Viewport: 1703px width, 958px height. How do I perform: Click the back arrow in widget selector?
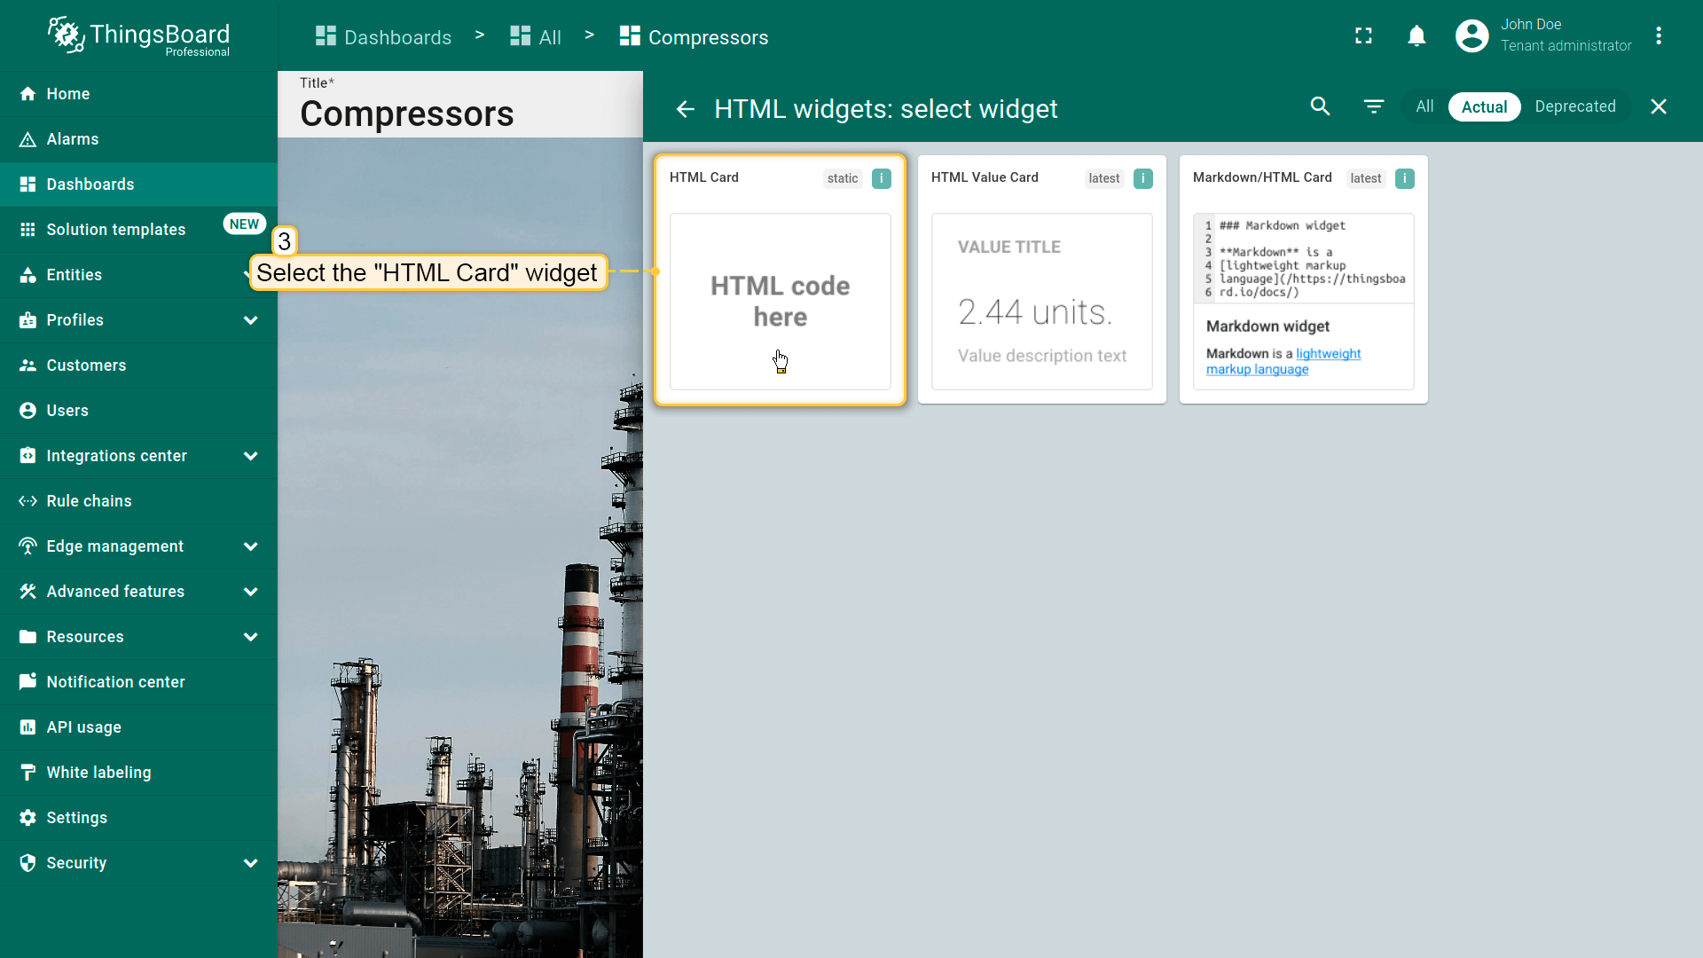coord(685,109)
